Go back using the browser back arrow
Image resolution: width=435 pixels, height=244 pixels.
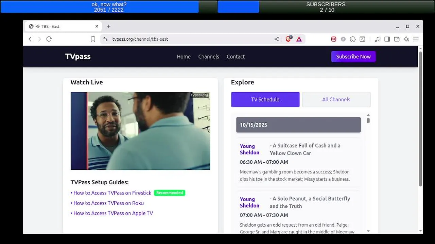tap(30, 39)
